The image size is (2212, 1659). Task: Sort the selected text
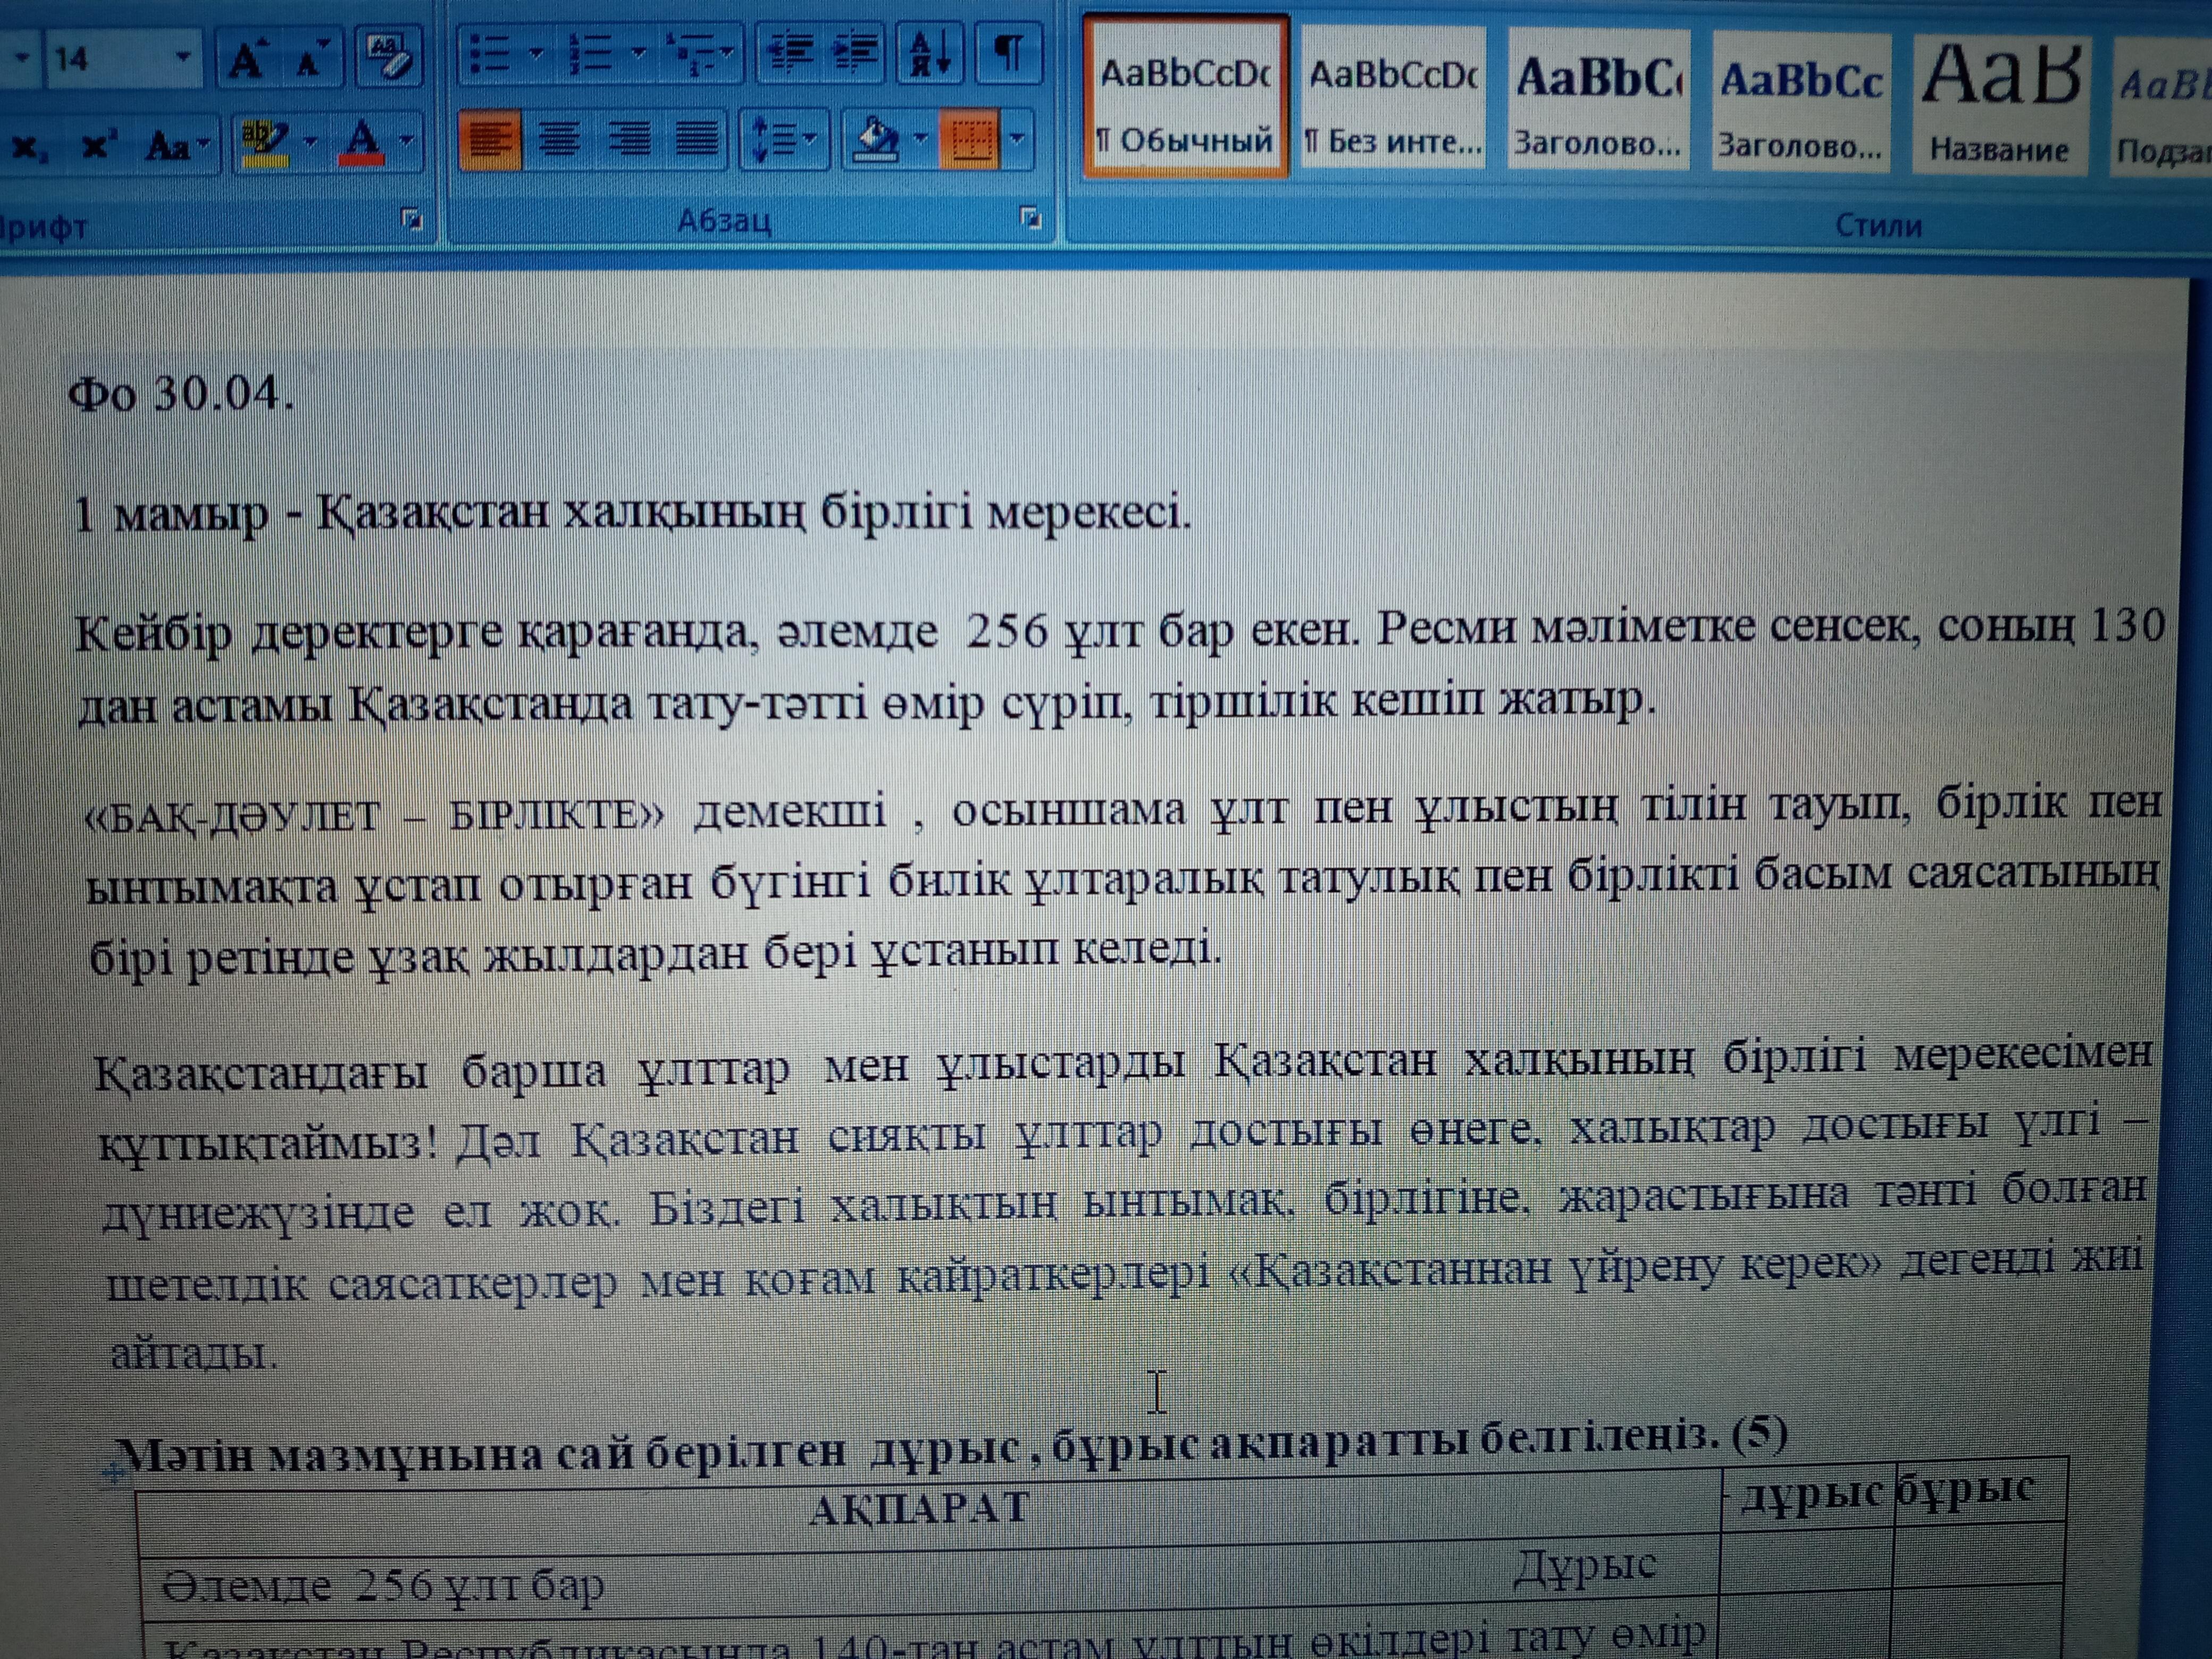pos(929,54)
